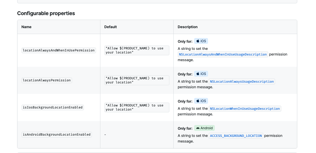
Task: Select the Allow PRODUCT_NAME default value in first row
Action: pyautogui.click(x=137, y=50)
